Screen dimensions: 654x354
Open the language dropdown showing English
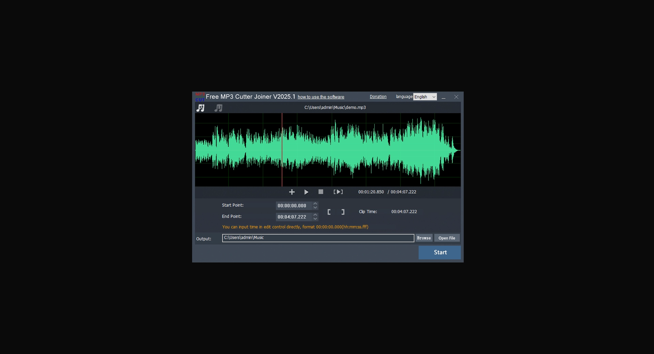tap(424, 97)
